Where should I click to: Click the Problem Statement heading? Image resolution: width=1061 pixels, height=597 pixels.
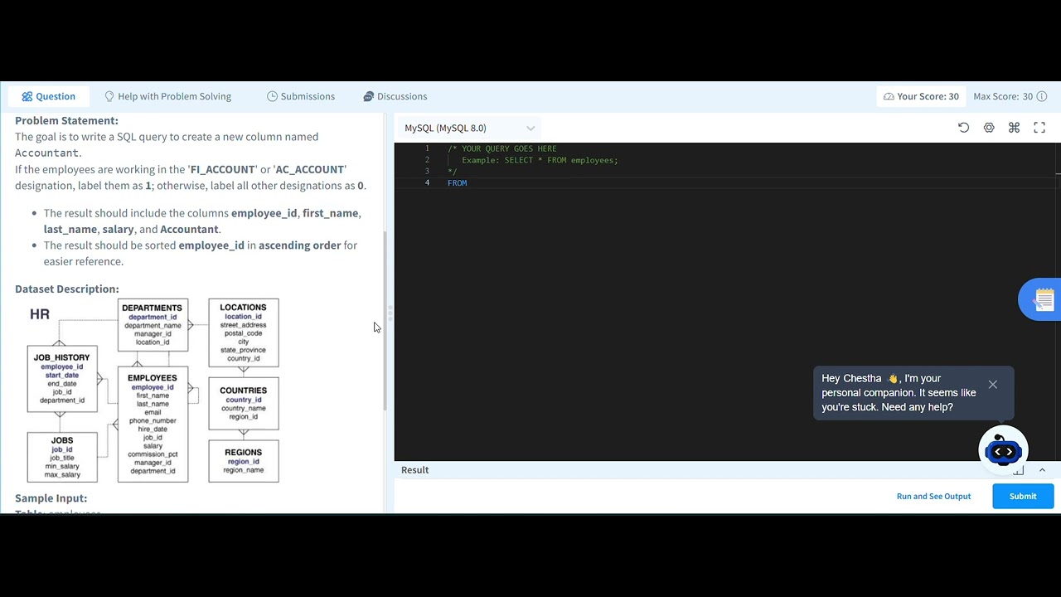point(66,120)
